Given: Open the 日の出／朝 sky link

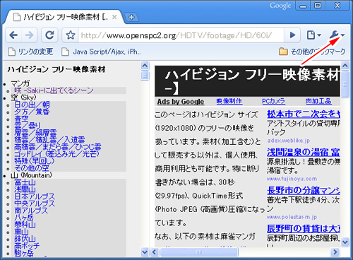Looking at the screenshot, I should coord(32,105).
